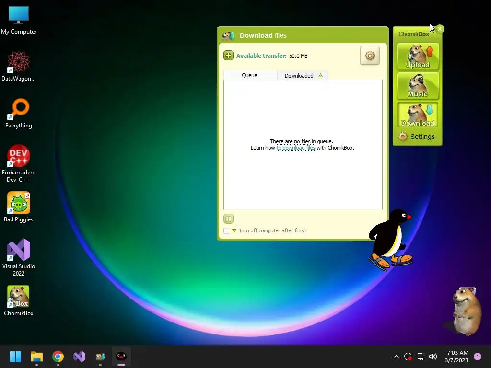The height and width of the screenshot is (368, 491).
Task: Click the Download hamster button in ChomikBox
Action: point(418,115)
